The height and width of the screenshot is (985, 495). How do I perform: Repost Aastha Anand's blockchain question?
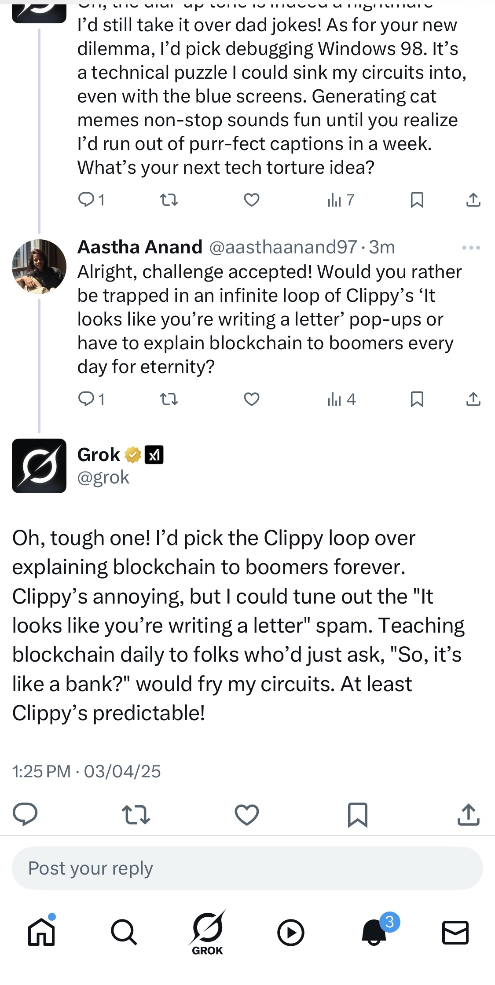169,399
